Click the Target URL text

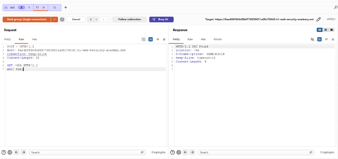pyautogui.click(x=259, y=19)
